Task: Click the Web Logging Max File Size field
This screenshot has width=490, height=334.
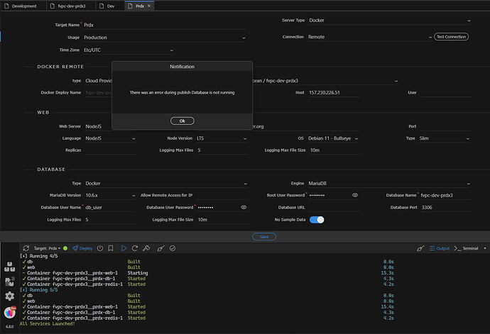Action: click(334, 150)
